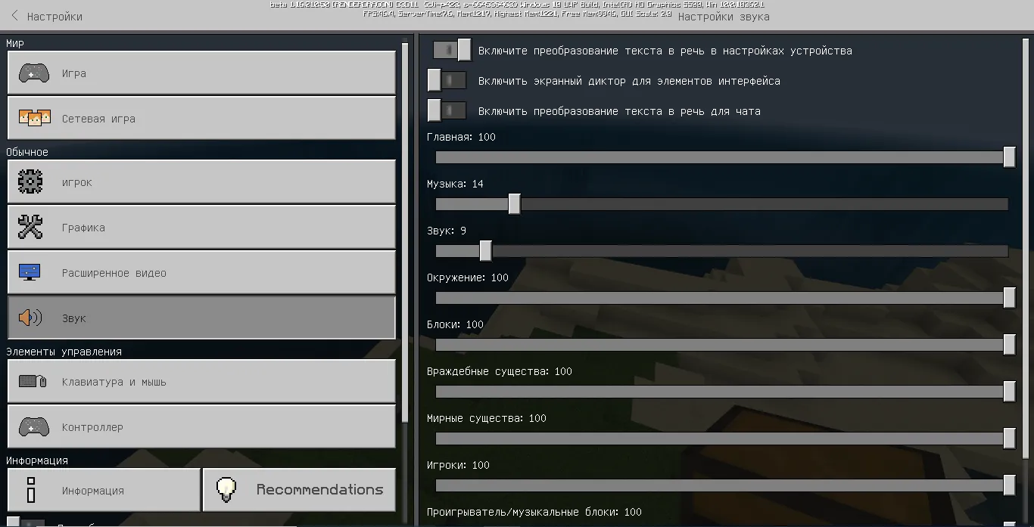1034x527 pixels.
Task: Click the Музыка volume slider handle
Action: coord(514,204)
